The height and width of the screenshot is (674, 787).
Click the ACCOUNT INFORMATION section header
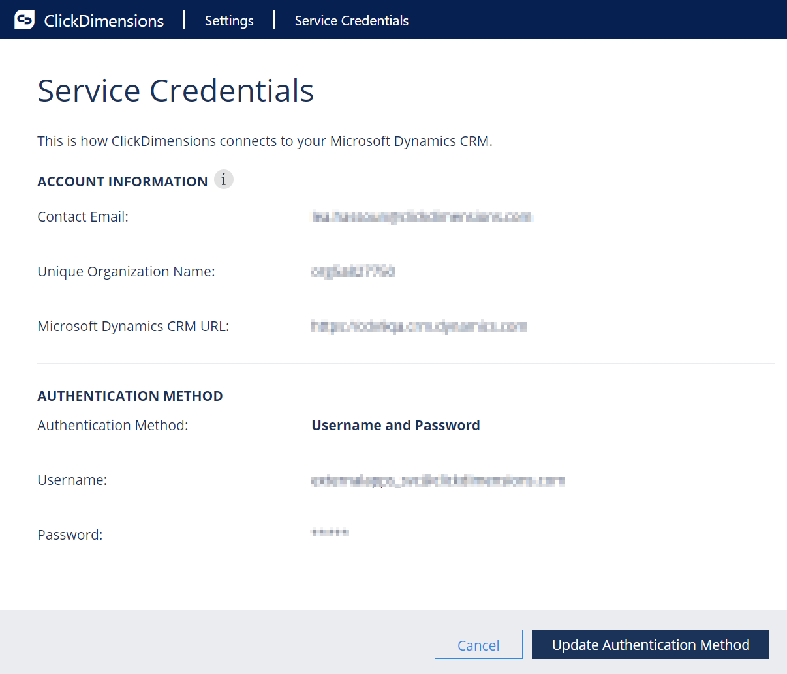pos(122,181)
